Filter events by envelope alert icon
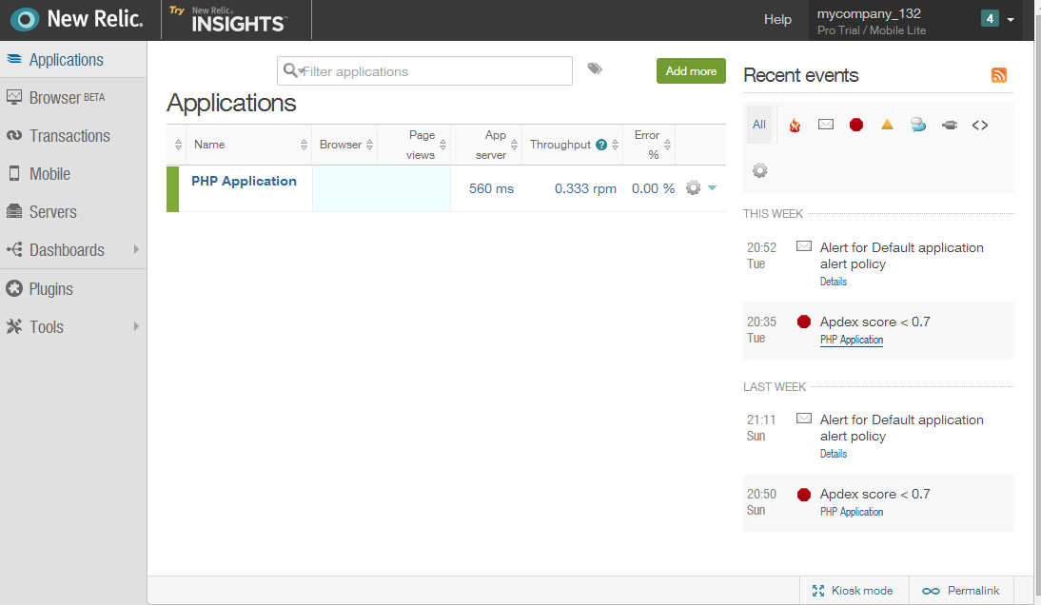The image size is (1041, 605). click(x=826, y=124)
